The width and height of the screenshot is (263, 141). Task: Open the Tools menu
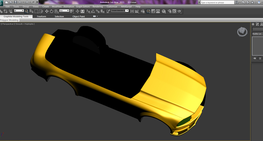tap(16, 7)
